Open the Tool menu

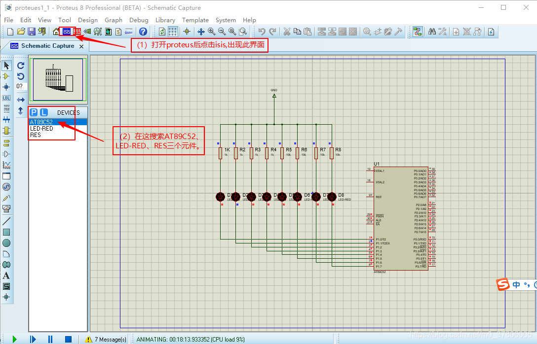pos(64,20)
